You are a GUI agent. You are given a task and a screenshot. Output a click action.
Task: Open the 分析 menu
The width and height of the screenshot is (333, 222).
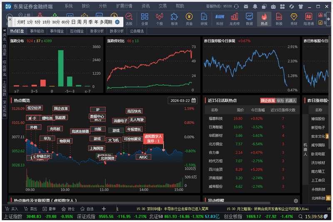tap(102, 6)
